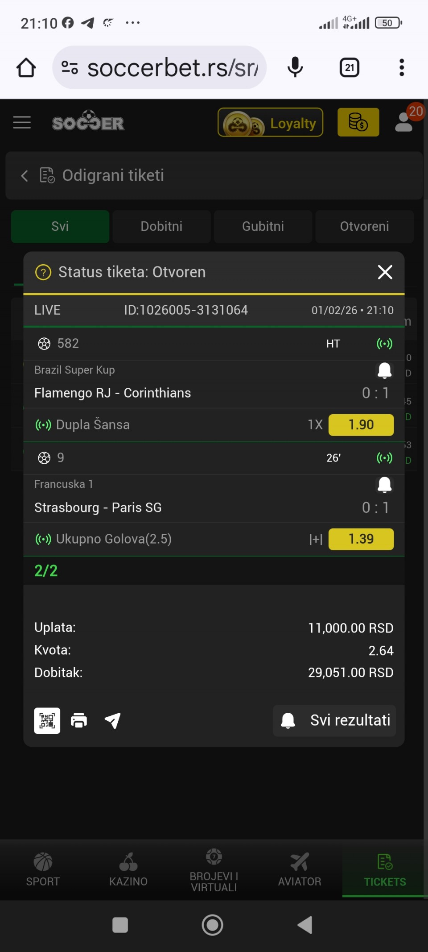Open the KAZINO bottom navigation tab

[x=128, y=869]
